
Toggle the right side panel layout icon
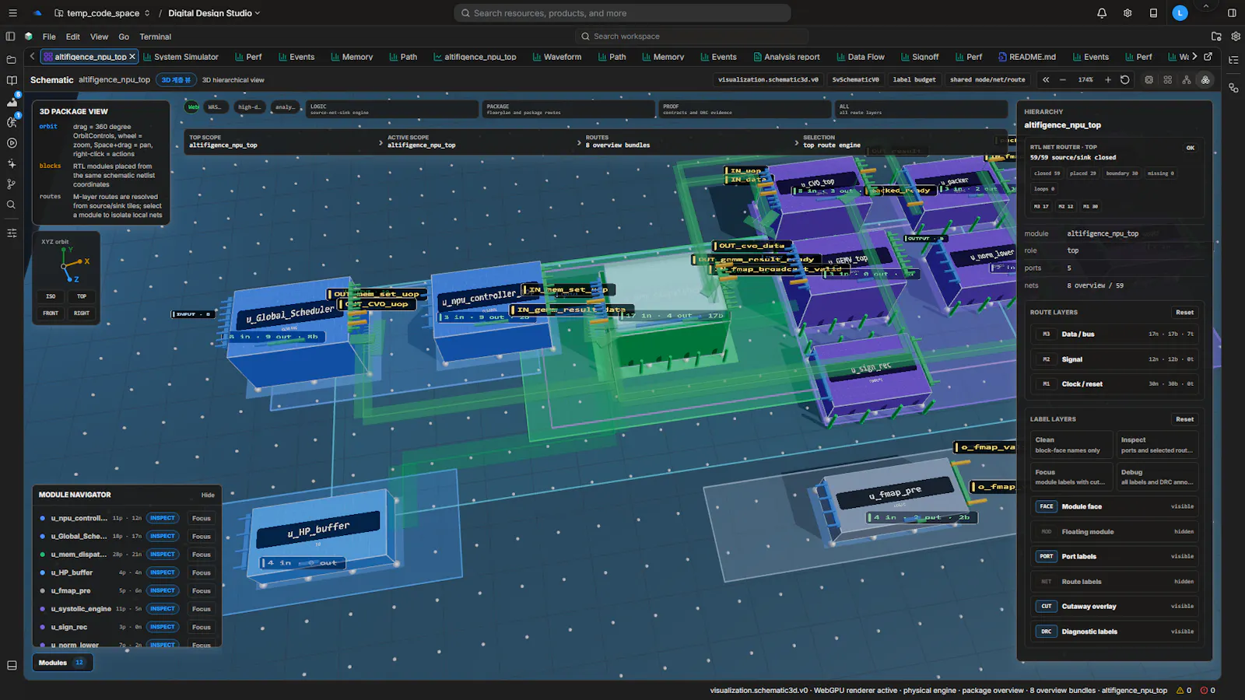[1232, 13]
